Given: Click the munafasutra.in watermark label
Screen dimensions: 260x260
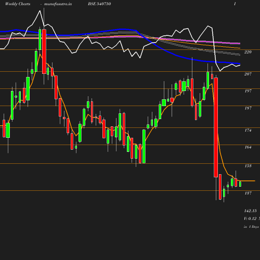Looking at the screenshot, I should pyautogui.click(x=58, y=4).
